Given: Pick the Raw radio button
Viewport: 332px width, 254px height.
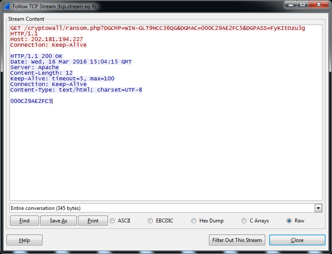Looking at the screenshot, I should click(289, 221).
